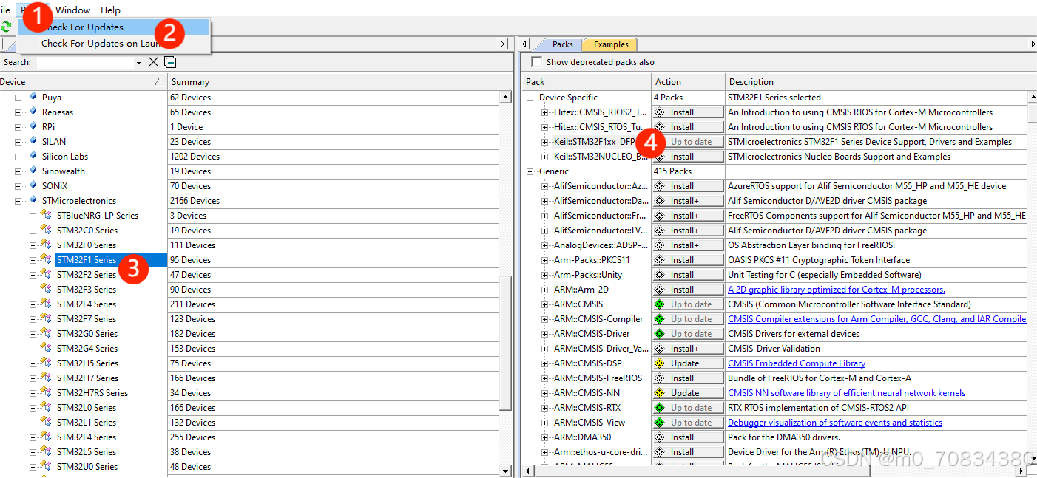
Task: Click the STM32F7 Series family icon
Action: click(x=47, y=319)
